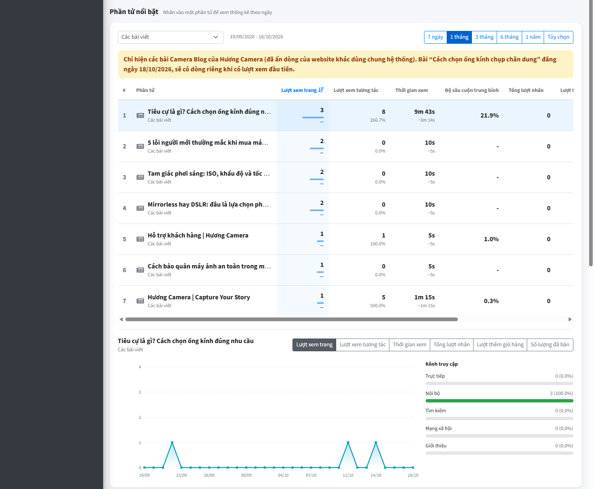Image resolution: width=594 pixels, height=489 pixels.
Task: Click article icon for "Mirrorless hay DSLR" row
Action: (x=140, y=208)
